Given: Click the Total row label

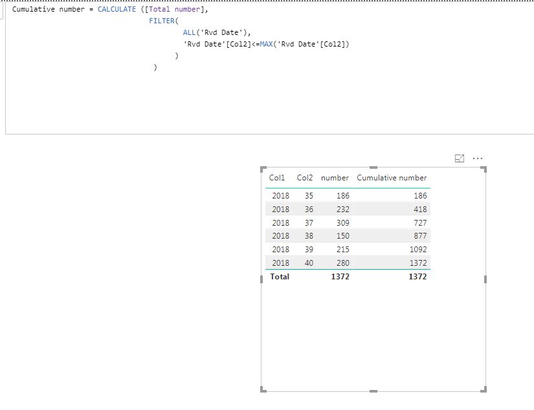Looking at the screenshot, I should pos(280,277).
